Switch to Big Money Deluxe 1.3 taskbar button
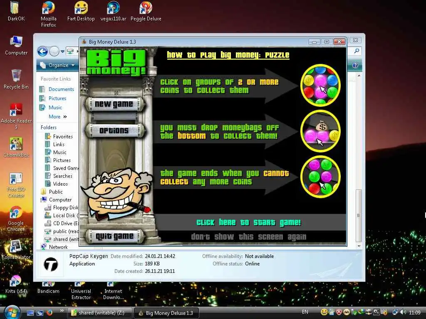Viewport: 426px width, 319px height. (166, 313)
